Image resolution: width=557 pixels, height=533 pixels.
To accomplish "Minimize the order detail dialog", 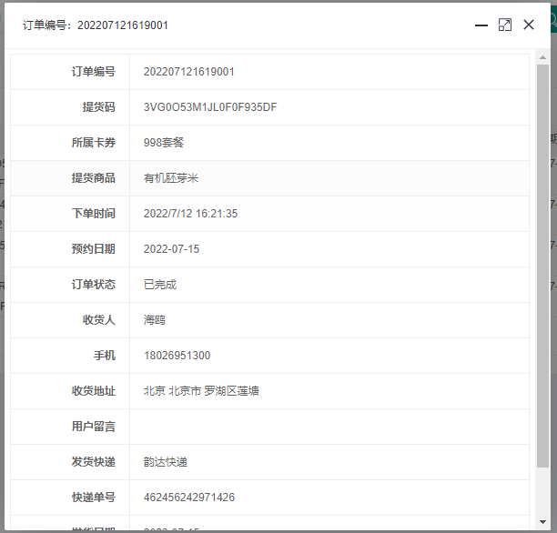I will pyautogui.click(x=481, y=25).
